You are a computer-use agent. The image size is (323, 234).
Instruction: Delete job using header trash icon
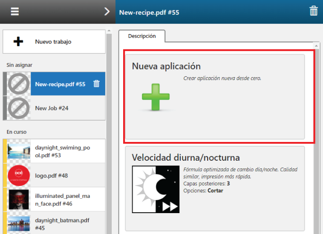tap(313, 11)
